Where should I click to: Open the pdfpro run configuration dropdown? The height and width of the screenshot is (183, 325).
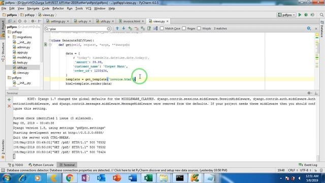point(286,15)
